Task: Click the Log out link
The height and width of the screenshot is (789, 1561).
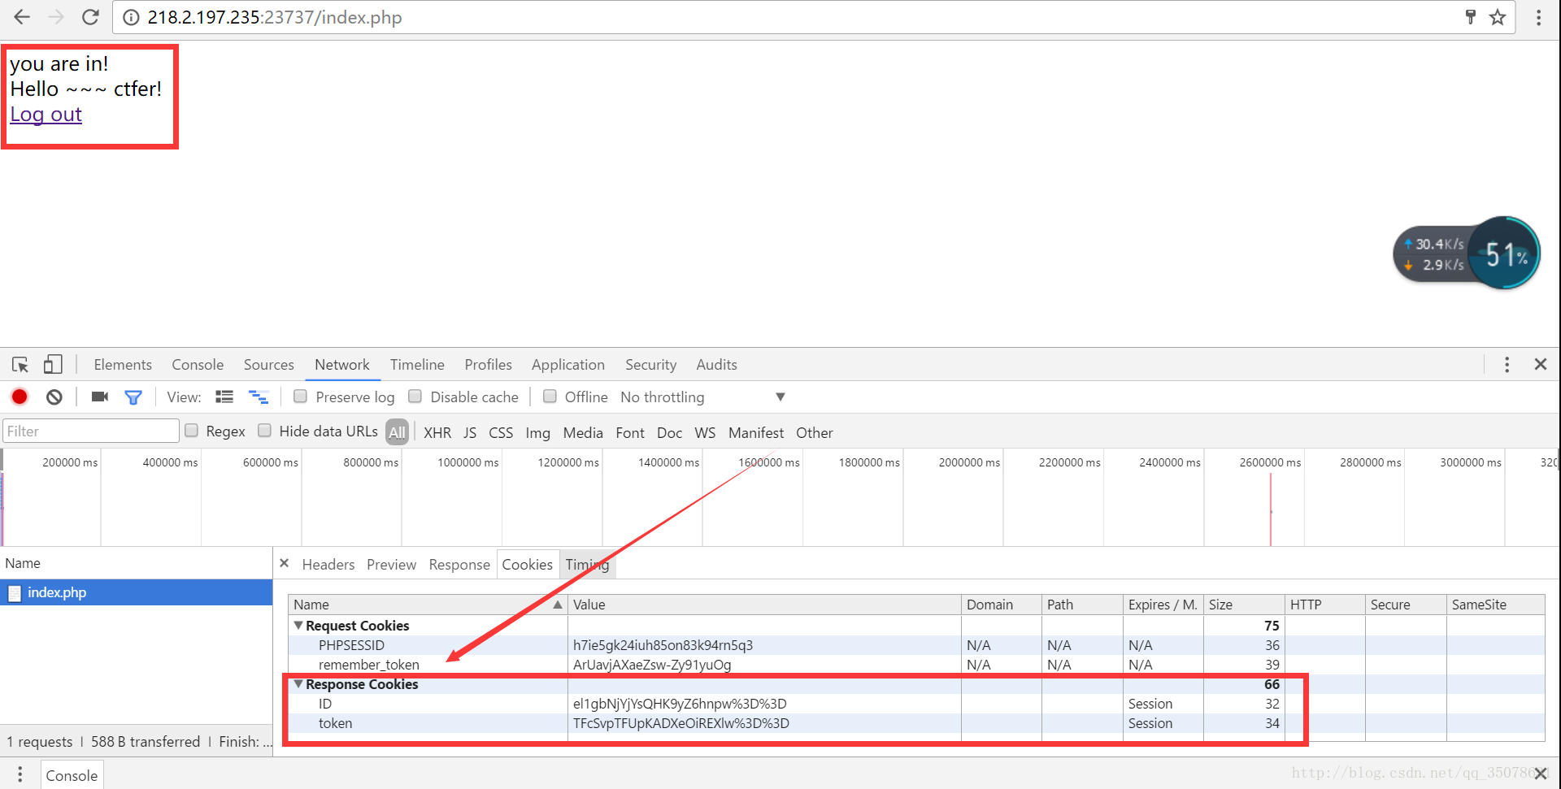Action: tap(46, 115)
